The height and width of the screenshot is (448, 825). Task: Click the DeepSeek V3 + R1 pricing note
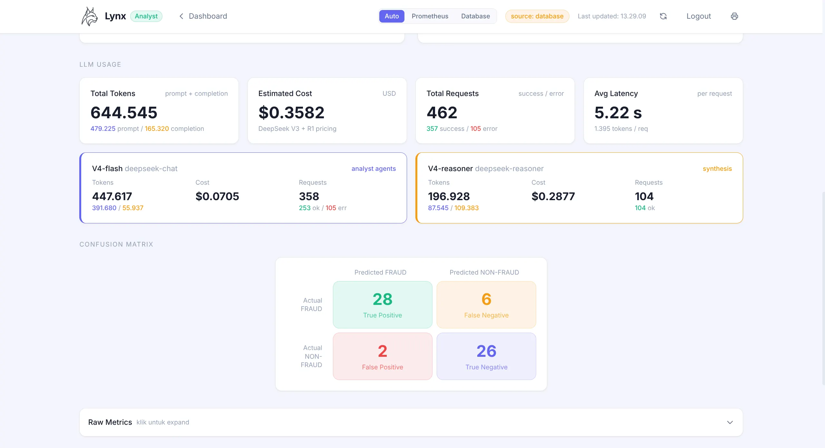click(297, 129)
